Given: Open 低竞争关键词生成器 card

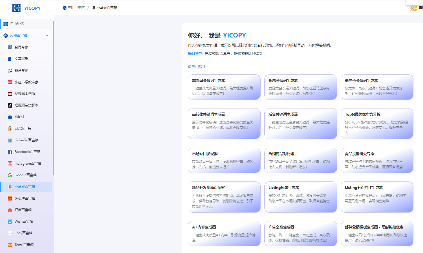Looking at the screenshot, I should 377,87.
